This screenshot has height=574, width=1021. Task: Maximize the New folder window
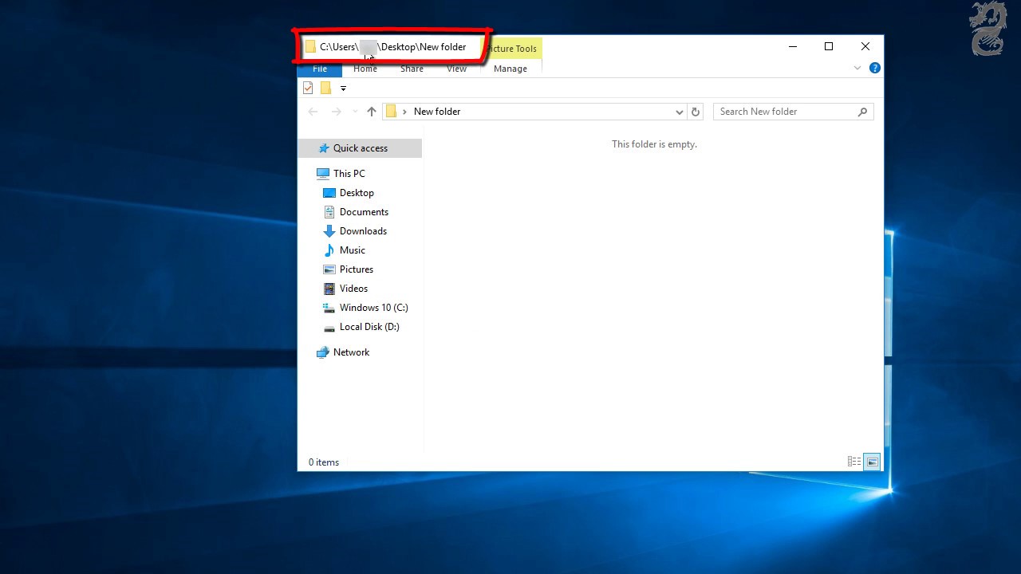click(x=829, y=46)
